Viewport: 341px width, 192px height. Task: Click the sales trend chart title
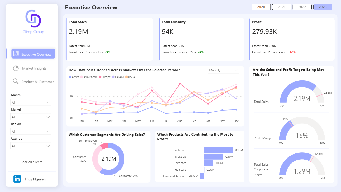[x=124, y=70]
